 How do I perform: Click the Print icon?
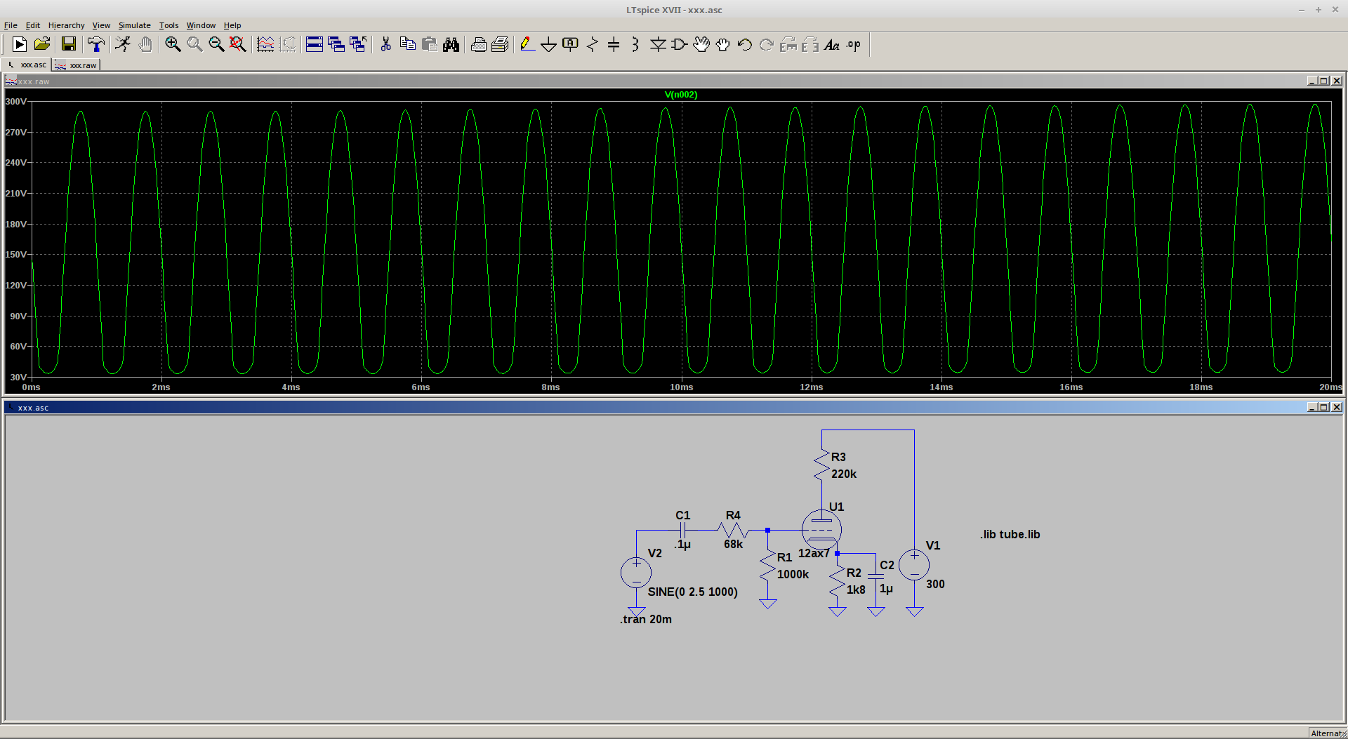coord(479,45)
